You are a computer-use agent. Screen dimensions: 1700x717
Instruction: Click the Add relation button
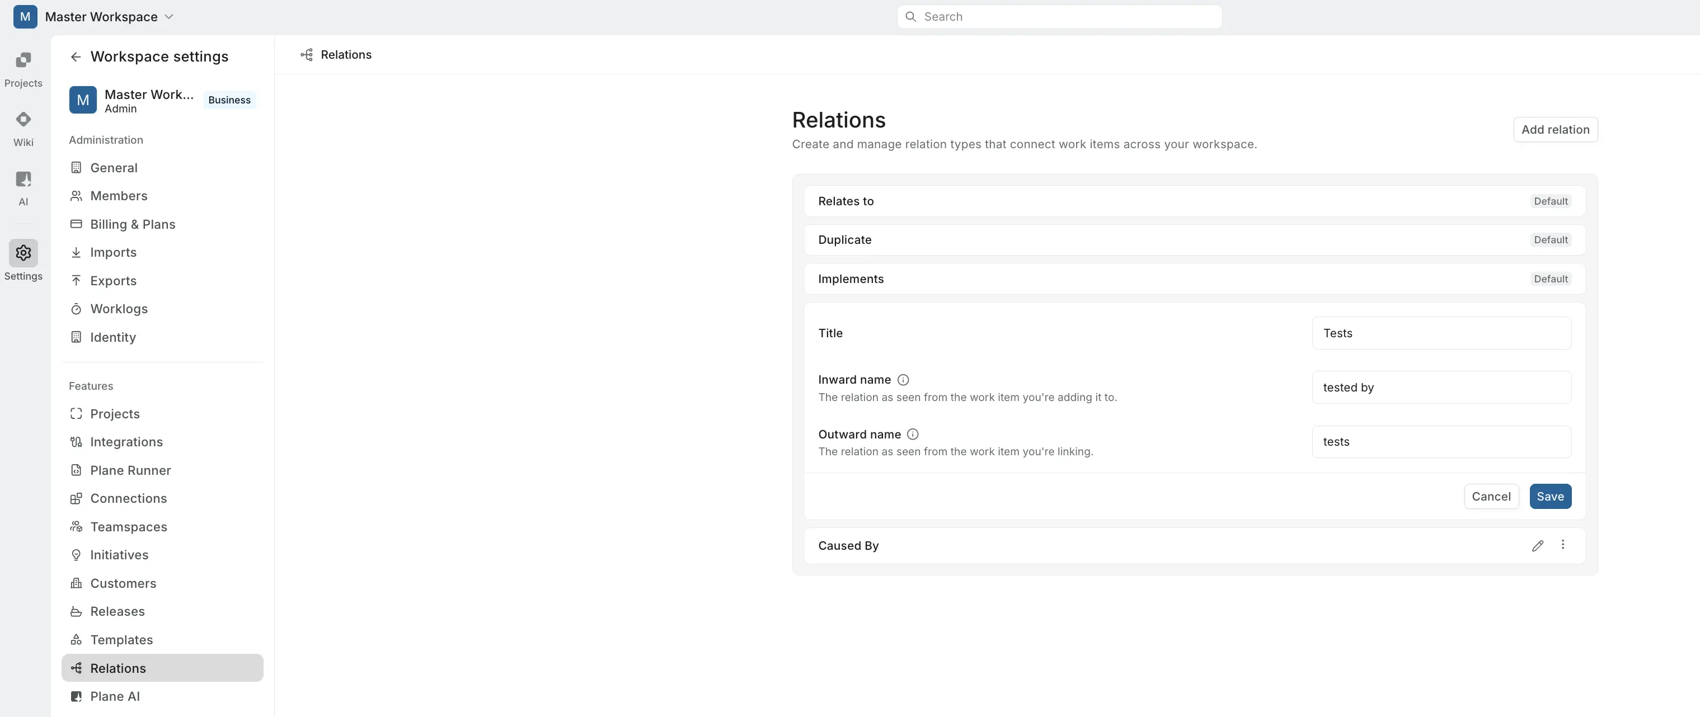[x=1555, y=129]
